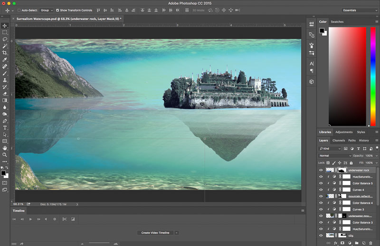This screenshot has height=246, width=380.
Task: Switch to the Channels tab
Action: (x=339, y=140)
